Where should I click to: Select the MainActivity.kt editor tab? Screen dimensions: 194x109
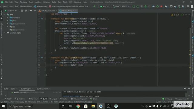pos(68,11)
